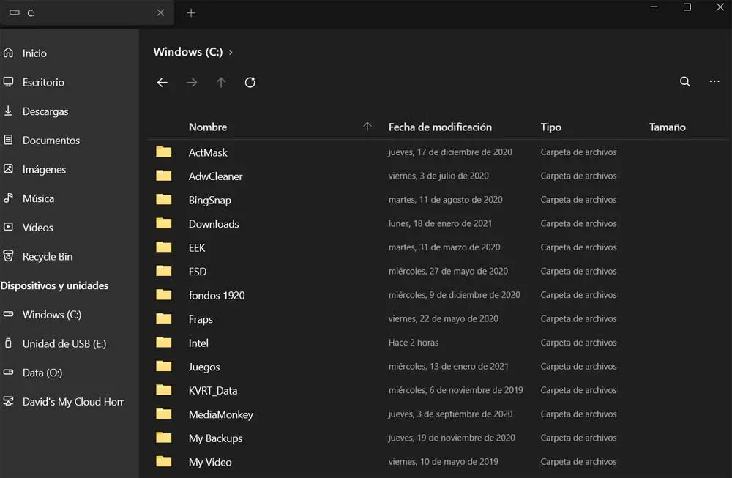
Task: Click the Descargas download arrow icon
Action: 8,111
